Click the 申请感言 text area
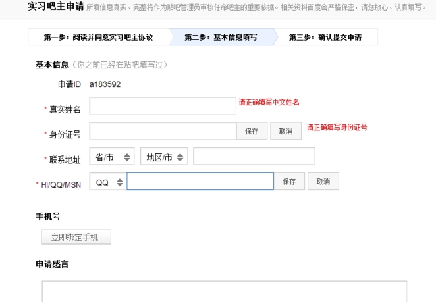Screen dimensions: 436x302 point(225,291)
